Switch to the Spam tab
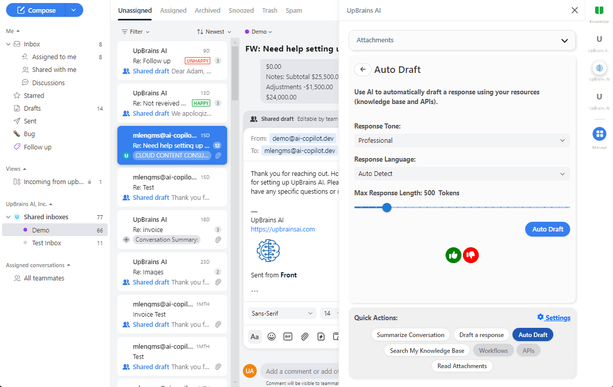Screen dimensions: 613x387 pyautogui.click(x=293, y=10)
